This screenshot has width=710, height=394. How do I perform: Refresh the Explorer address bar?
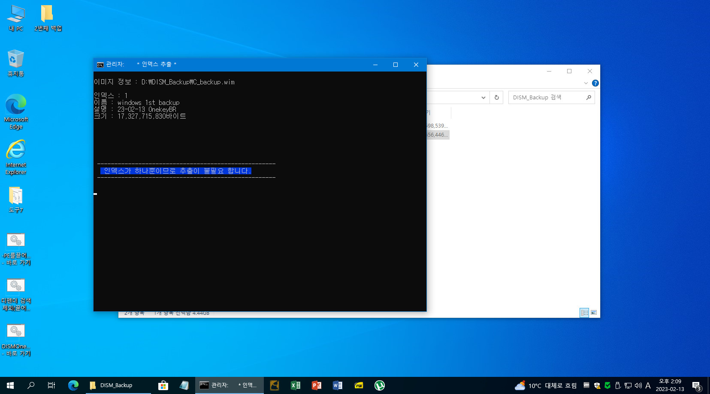(496, 98)
